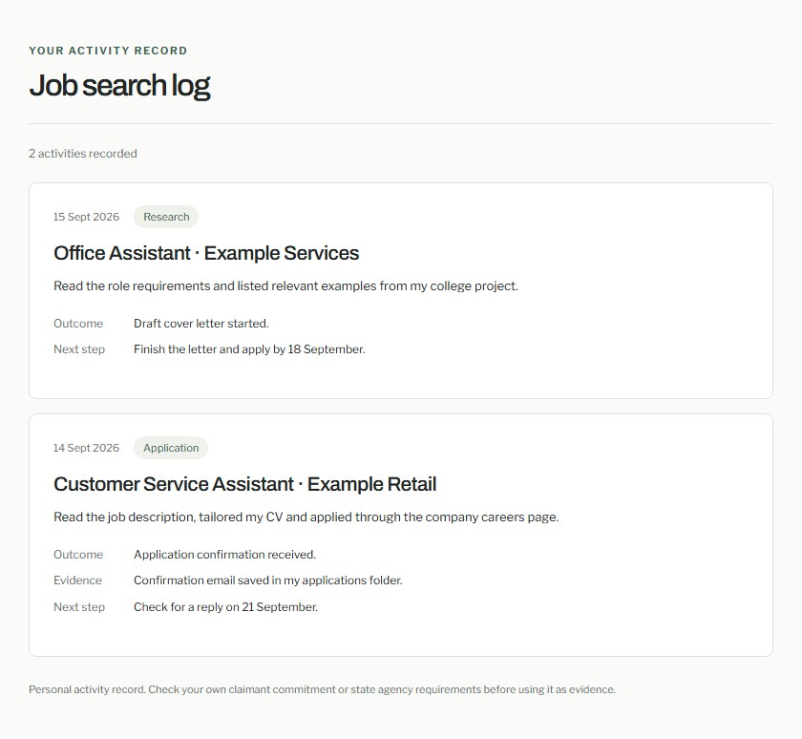Viewport: 802px width, 739px height.
Task: Click the Outcome label in the Office Assistant card
Action: (x=78, y=324)
